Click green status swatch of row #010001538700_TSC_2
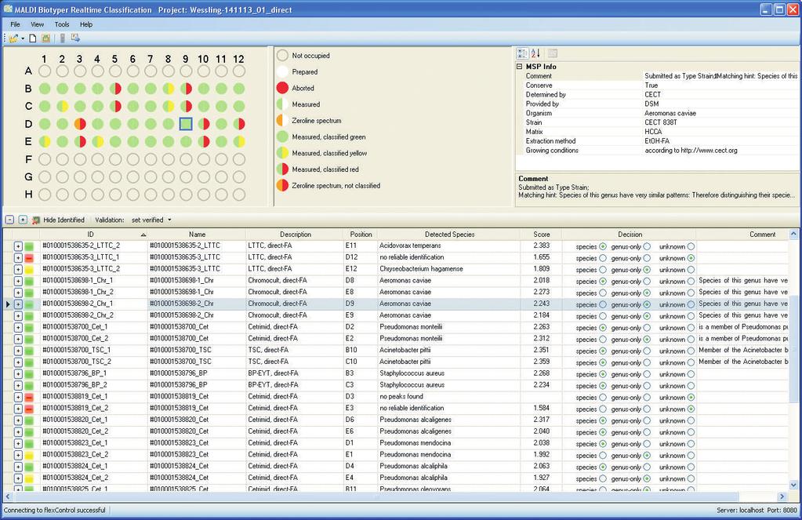Viewport: 802px width, 520px height. click(x=29, y=362)
